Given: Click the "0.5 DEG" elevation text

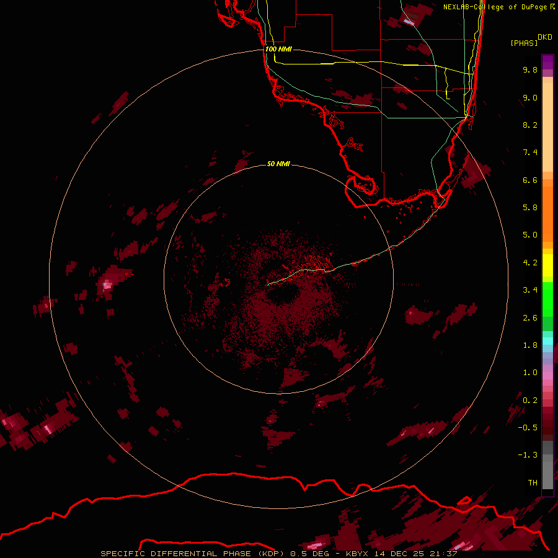Looking at the screenshot, I should (308, 554).
